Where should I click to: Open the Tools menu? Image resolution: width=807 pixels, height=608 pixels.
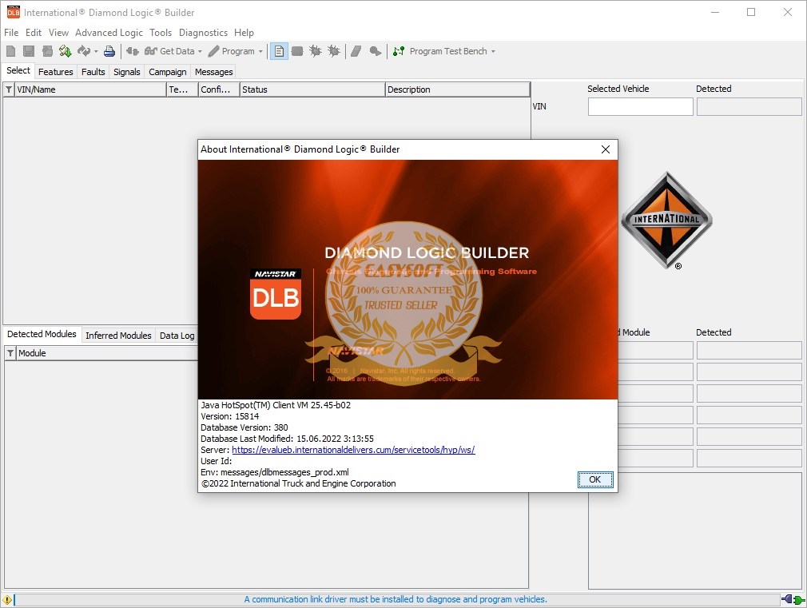coord(161,33)
